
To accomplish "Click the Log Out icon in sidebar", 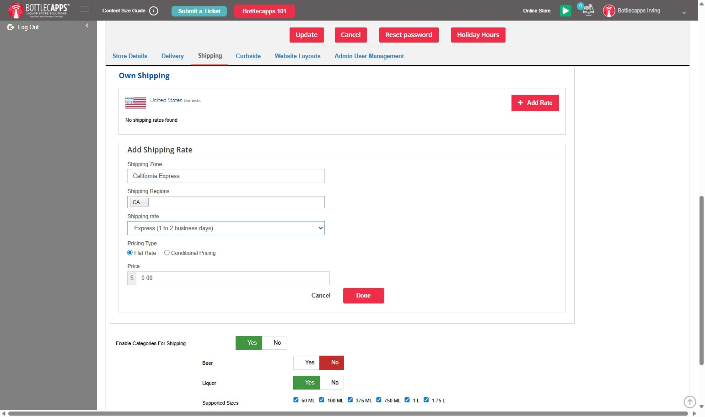I will point(11,27).
